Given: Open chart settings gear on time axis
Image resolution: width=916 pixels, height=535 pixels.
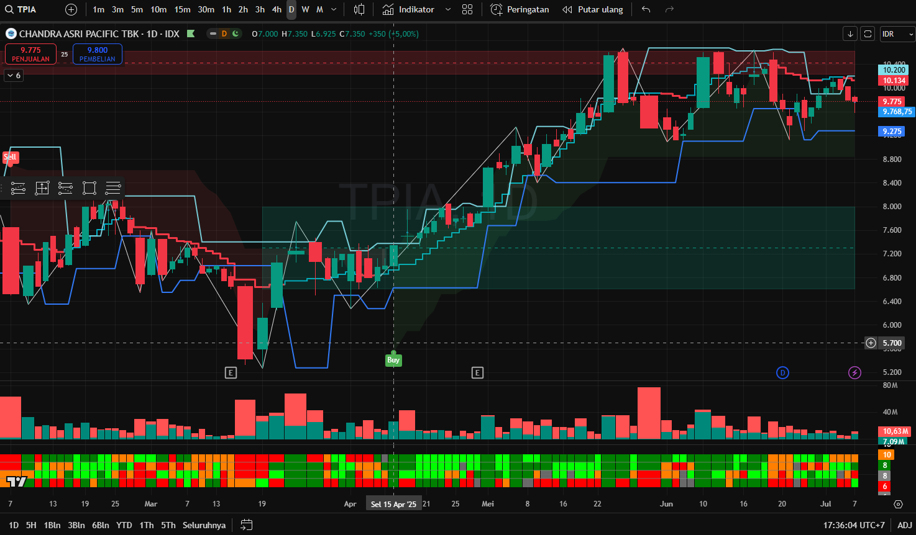Looking at the screenshot, I should point(898,504).
